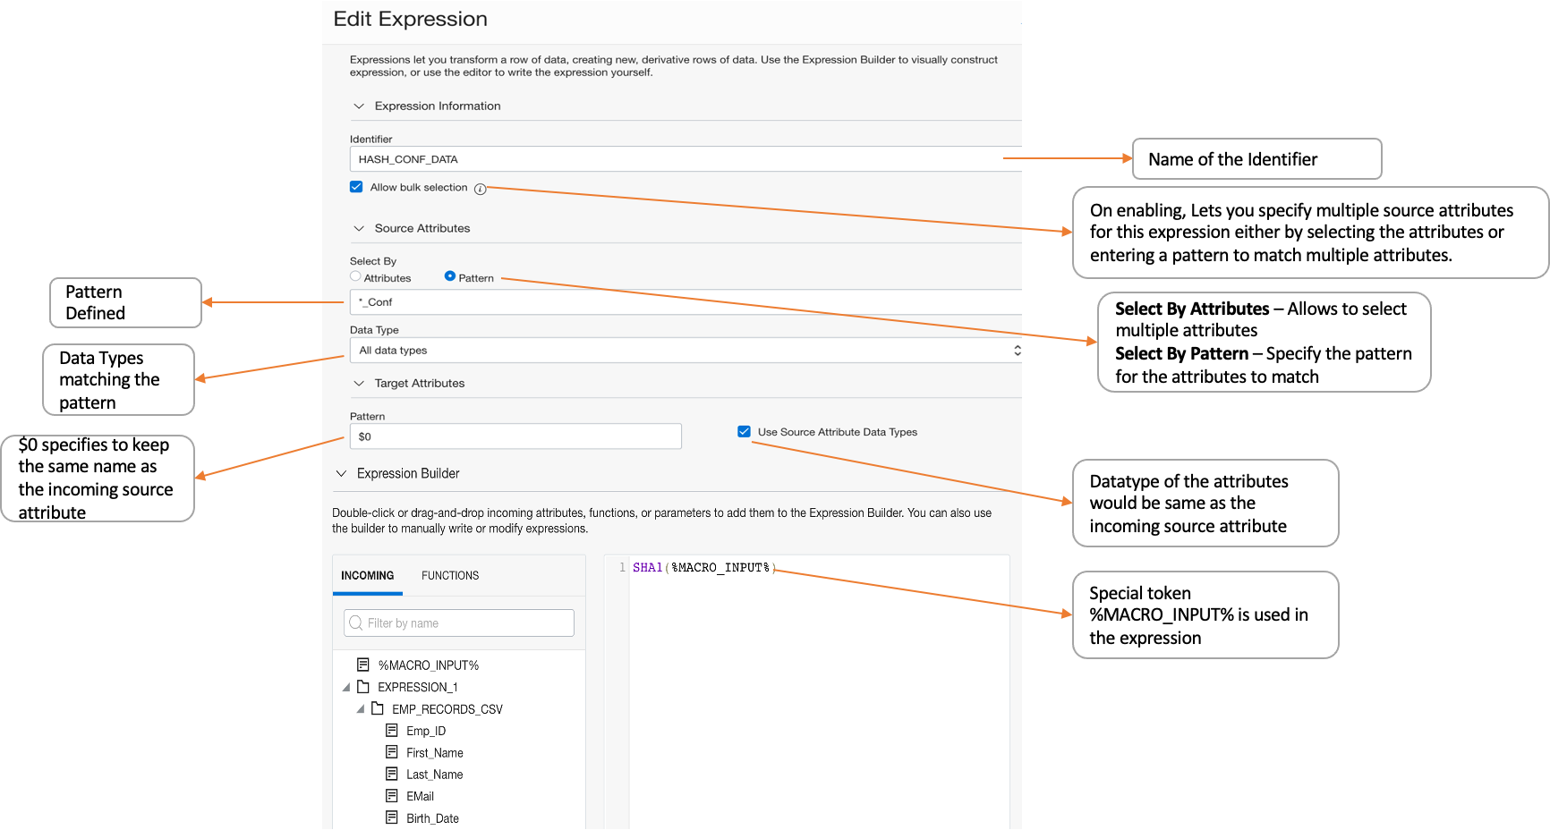
Task: Select the Last_Name attribute in the tree
Action: (x=434, y=775)
